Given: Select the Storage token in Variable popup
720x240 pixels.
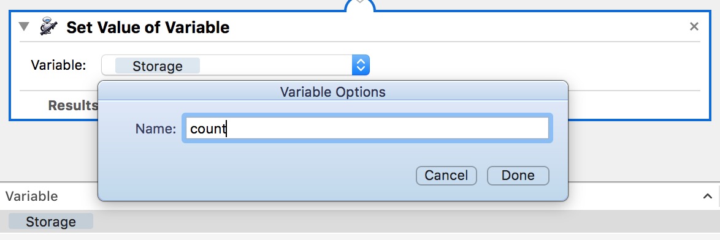Looking at the screenshot, I should tap(158, 66).
